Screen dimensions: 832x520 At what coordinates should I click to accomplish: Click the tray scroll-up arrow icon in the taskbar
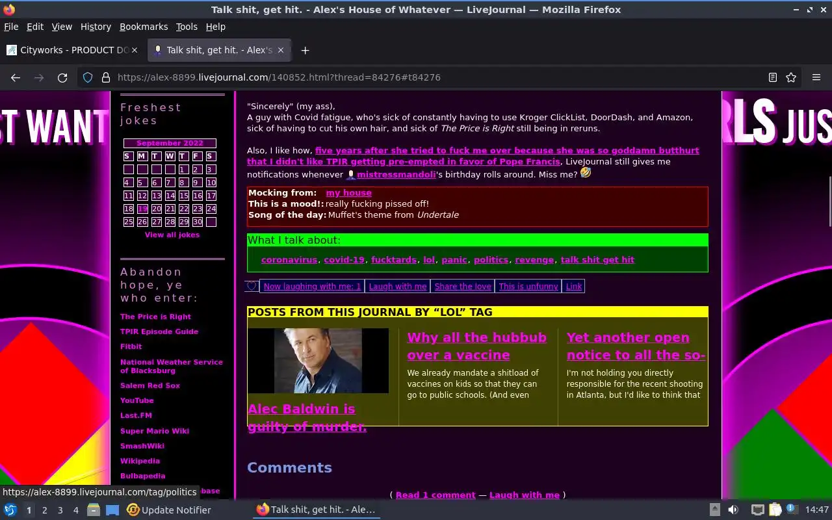pos(714,510)
